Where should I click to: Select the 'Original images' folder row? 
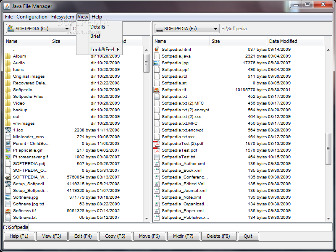pyautogui.click(x=73, y=76)
